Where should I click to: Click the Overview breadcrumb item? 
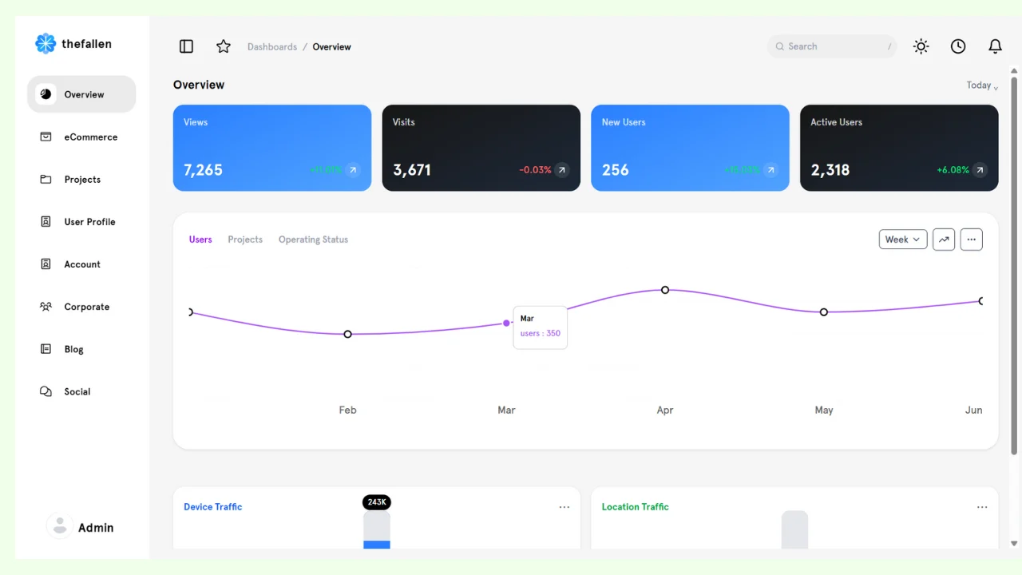(x=331, y=47)
